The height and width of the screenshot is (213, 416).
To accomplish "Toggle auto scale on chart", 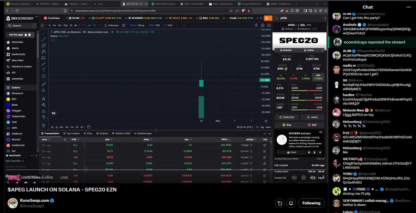I will [268, 127].
